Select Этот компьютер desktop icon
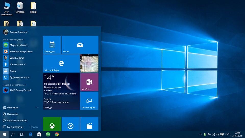 (x=6, y=9)
